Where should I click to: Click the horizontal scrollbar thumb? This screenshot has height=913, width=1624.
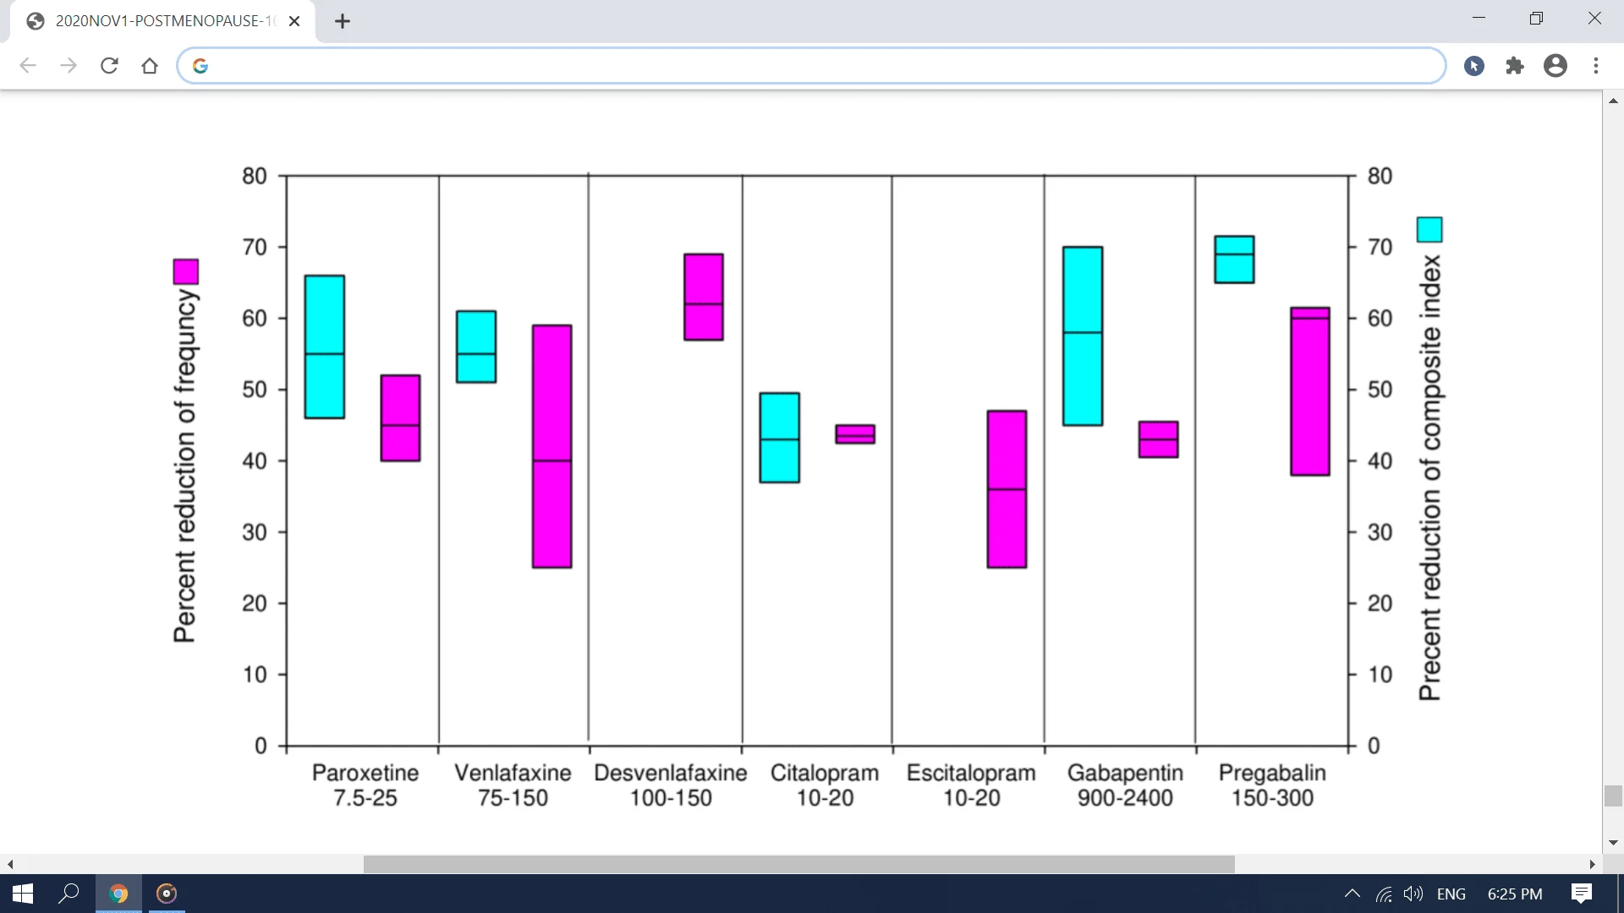click(x=799, y=864)
